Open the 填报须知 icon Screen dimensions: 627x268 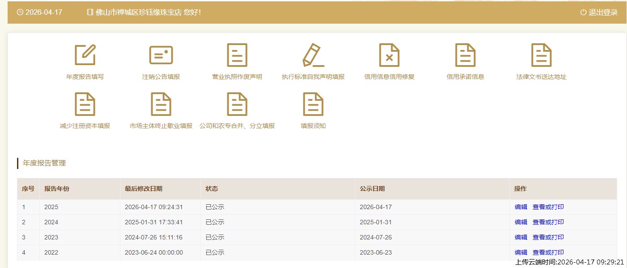(313, 104)
